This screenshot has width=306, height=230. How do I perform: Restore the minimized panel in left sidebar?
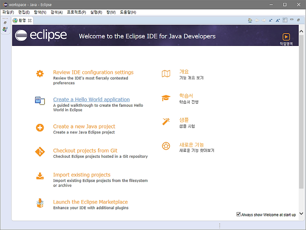[x=5, y=23]
